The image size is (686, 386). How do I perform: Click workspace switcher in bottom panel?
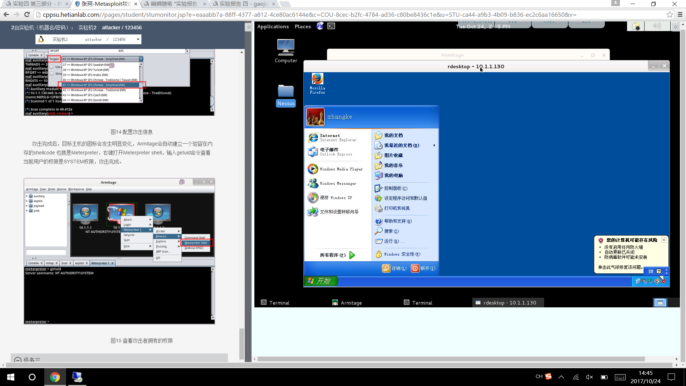tap(660, 303)
